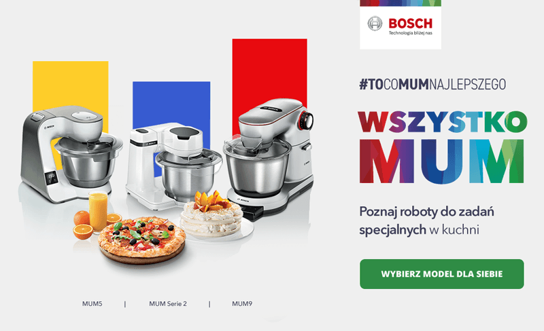Click the colorful WSZYSTKO headline

[443, 122]
